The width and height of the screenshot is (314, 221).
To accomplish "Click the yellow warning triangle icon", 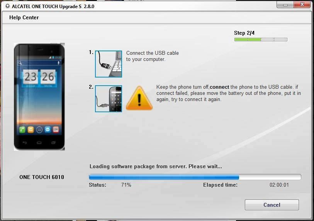I will click(x=139, y=99).
